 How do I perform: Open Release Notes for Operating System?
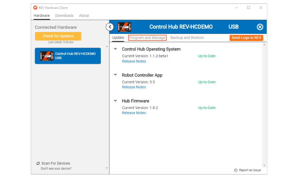134,61
